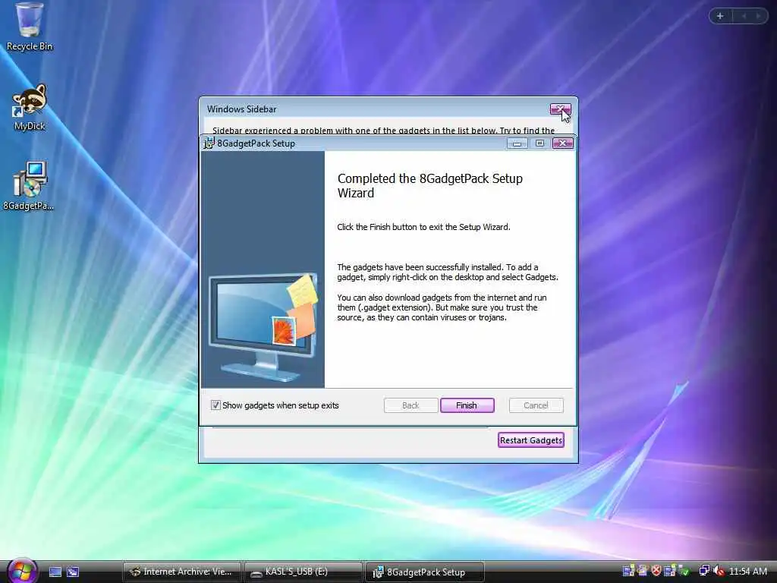This screenshot has width=777, height=583.
Task: Click the Sidebar experienced a problem message
Action: click(x=383, y=131)
